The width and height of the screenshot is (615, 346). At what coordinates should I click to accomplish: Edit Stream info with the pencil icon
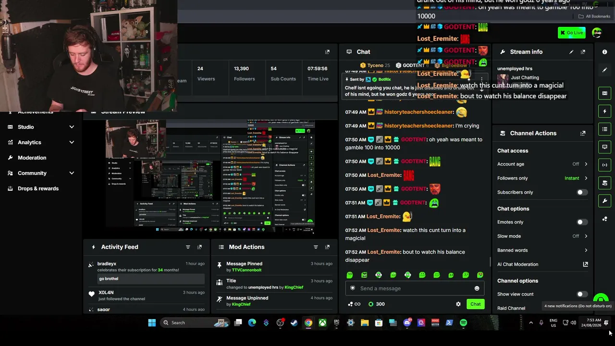(x=571, y=52)
